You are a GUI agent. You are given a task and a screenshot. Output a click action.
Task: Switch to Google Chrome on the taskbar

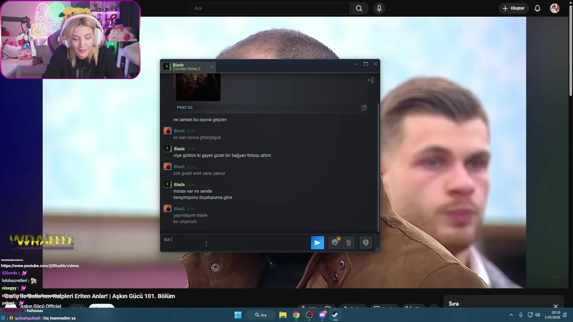pos(296,315)
